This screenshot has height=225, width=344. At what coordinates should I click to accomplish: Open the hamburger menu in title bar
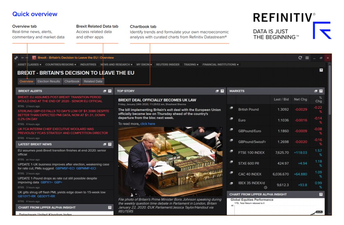click(307, 58)
